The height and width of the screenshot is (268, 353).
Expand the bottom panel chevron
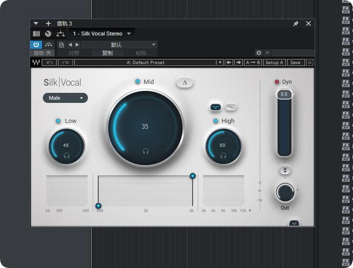[294, 223]
